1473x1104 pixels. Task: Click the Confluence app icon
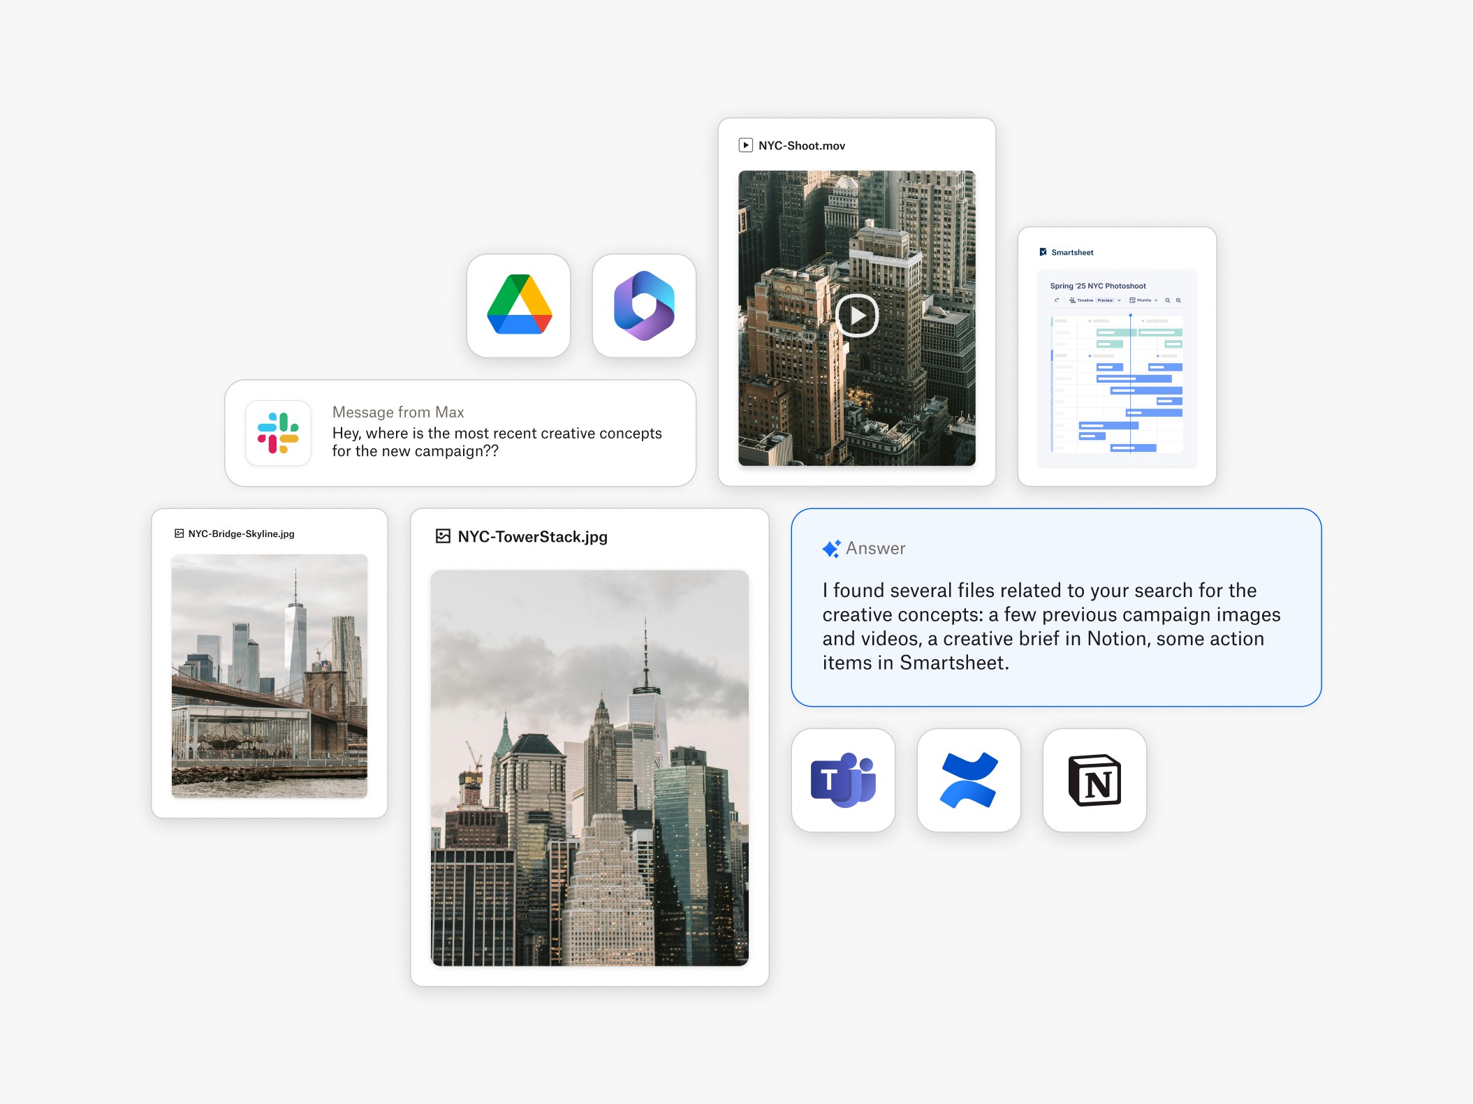click(x=969, y=780)
